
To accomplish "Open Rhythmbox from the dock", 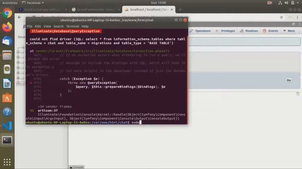I will tap(7, 69).
